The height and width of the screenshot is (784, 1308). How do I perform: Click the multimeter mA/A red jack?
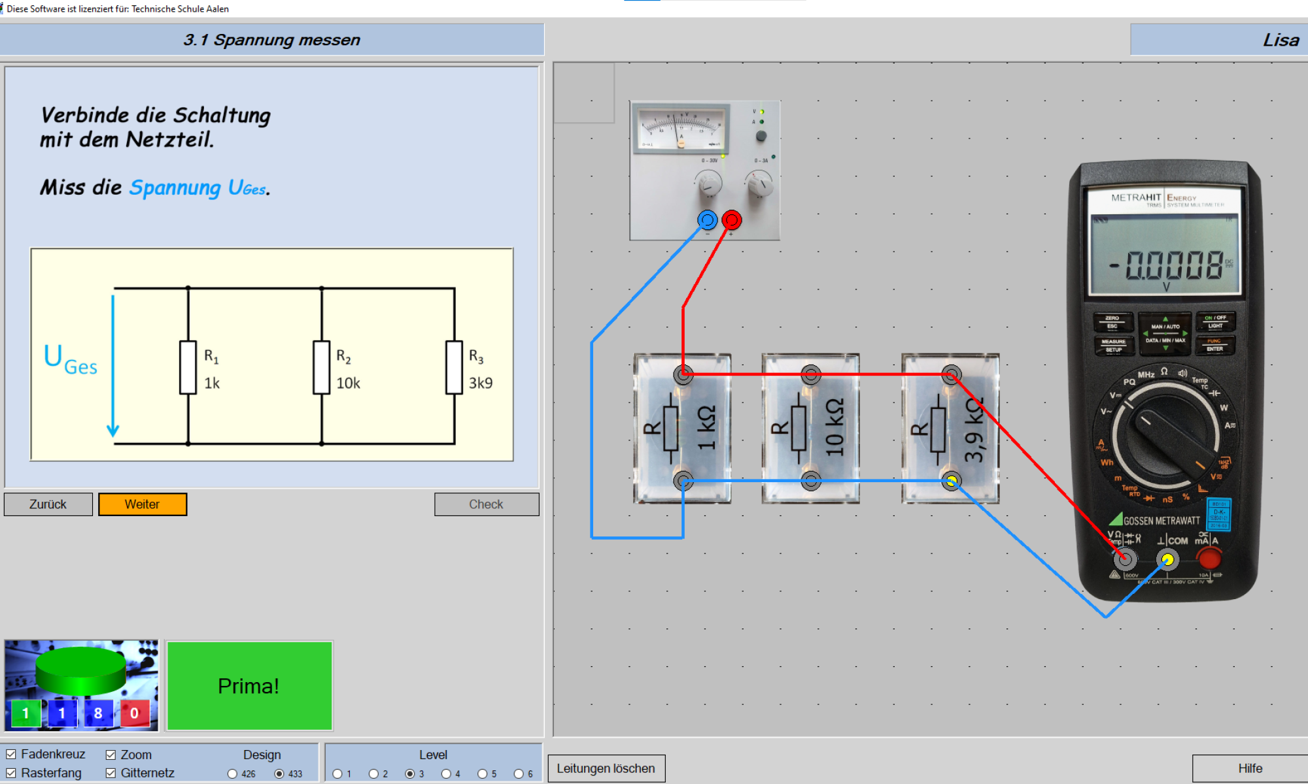tap(1209, 559)
